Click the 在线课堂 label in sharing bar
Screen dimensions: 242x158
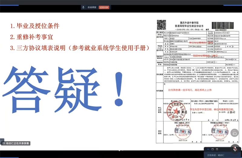pyautogui.click(x=92, y=7)
